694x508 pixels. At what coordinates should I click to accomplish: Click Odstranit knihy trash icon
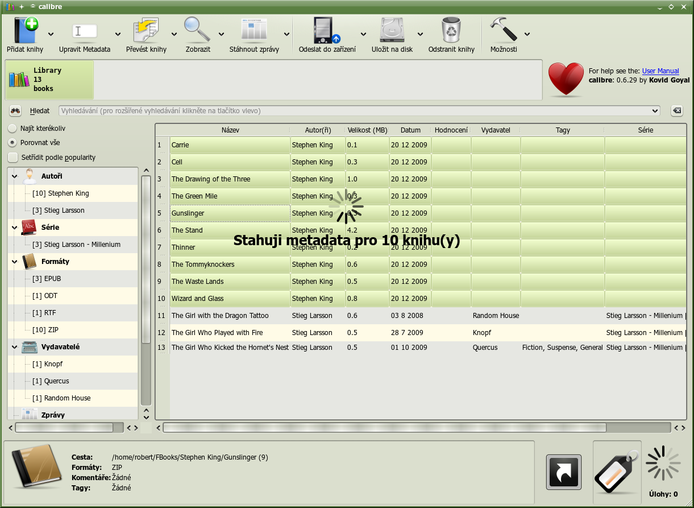click(451, 30)
